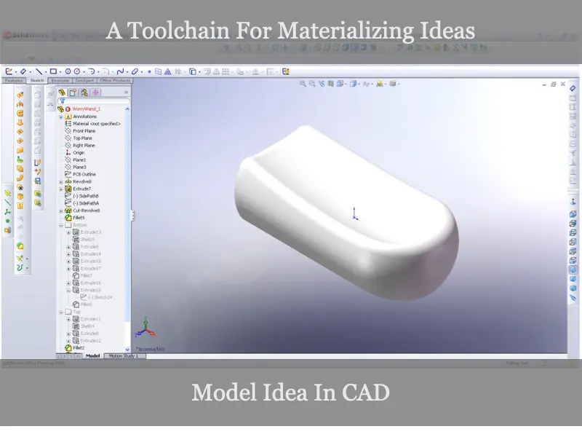Select the Line sketch tool
This screenshot has width=582, height=437.
(x=39, y=71)
